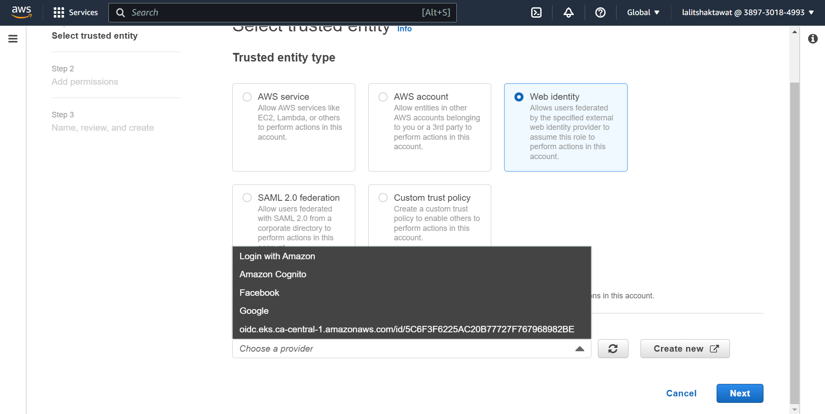Select the Web identity radio option
Screen dimensions: 825x414
(519, 97)
